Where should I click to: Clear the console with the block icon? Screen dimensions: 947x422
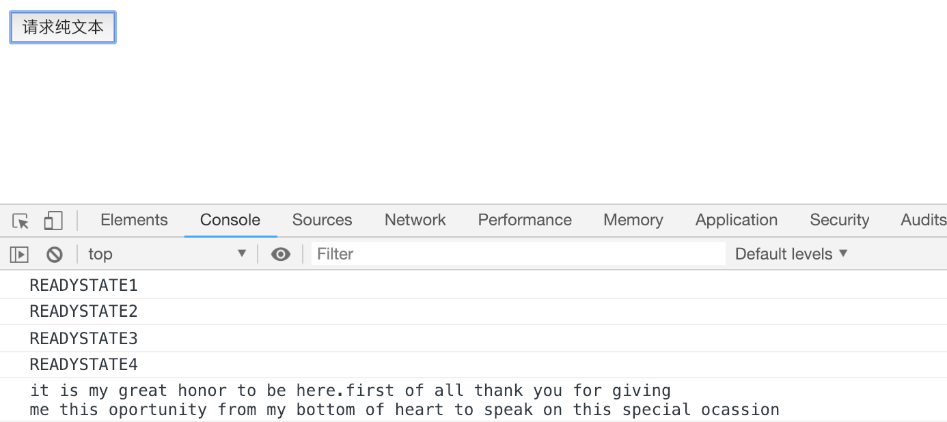(55, 255)
